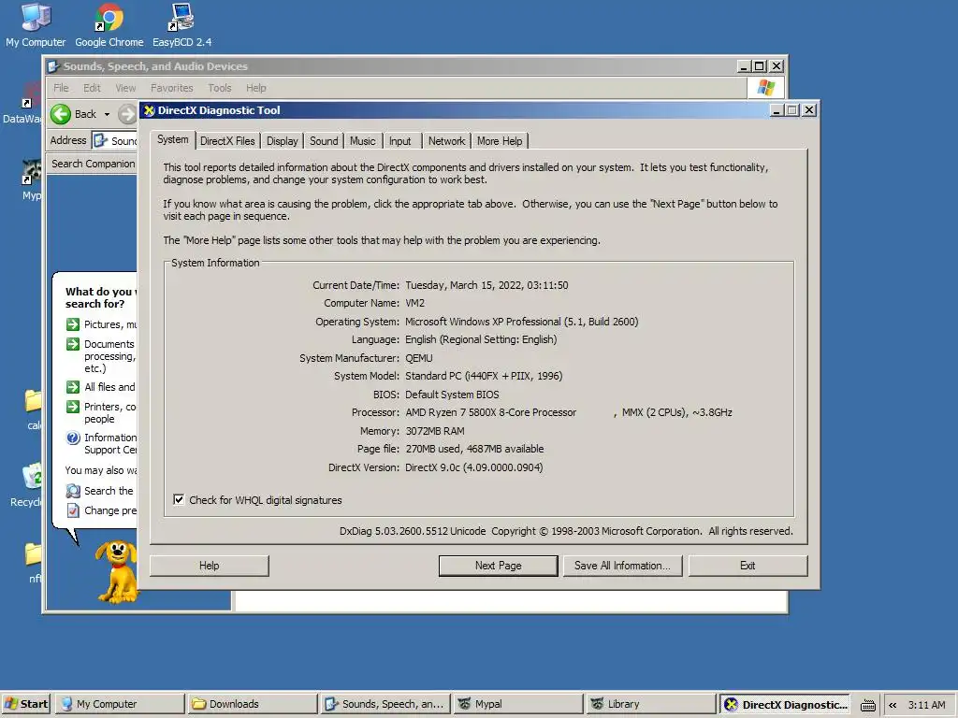Viewport: 958px width, 718px height.
Task: Switch to the Display tab
Action: point(283,141)
